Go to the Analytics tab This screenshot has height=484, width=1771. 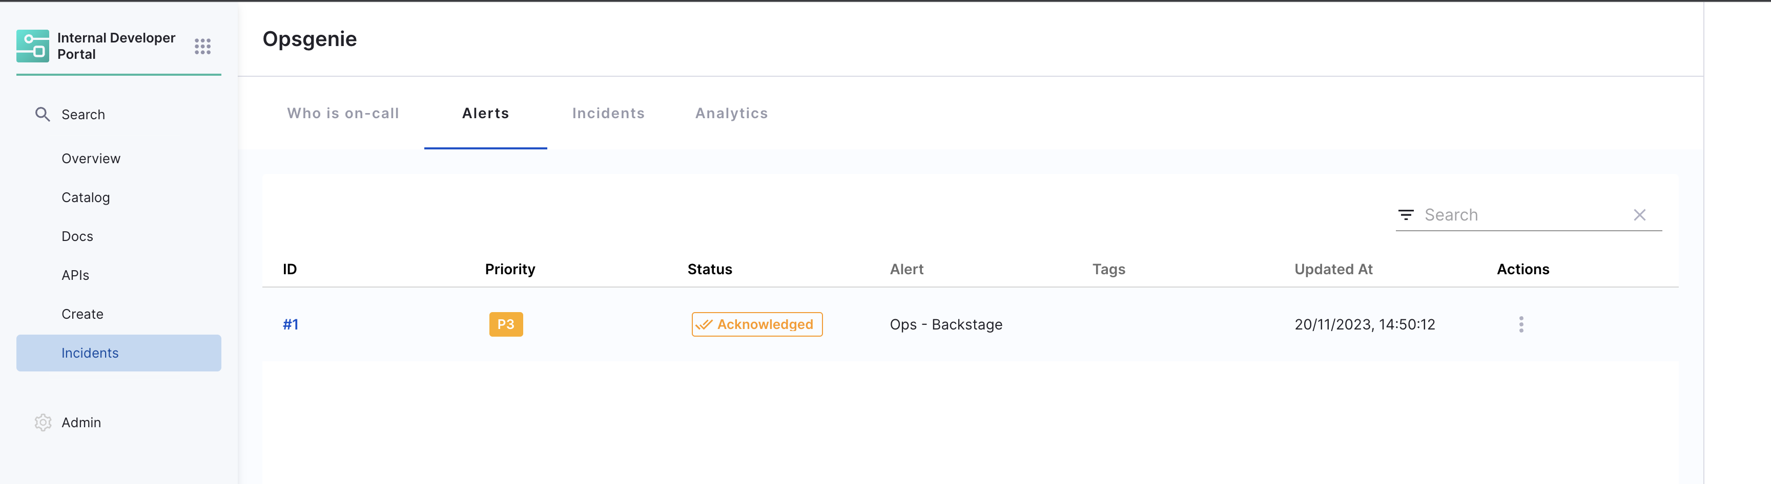(731, 113)
